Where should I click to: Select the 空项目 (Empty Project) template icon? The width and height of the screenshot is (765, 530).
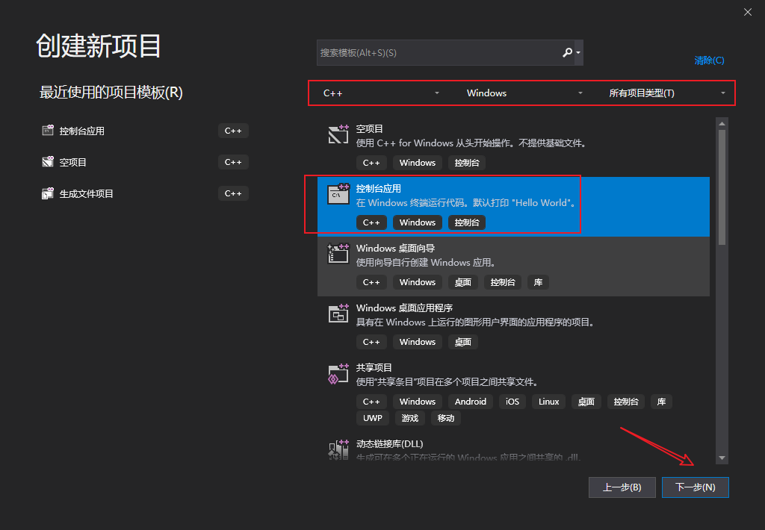point(338,131)
